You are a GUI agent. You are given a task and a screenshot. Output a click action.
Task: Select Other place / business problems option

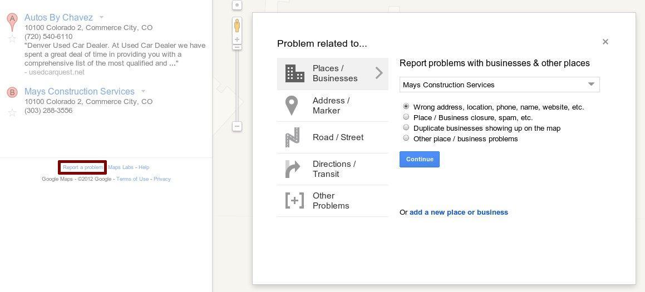[406, 138]
